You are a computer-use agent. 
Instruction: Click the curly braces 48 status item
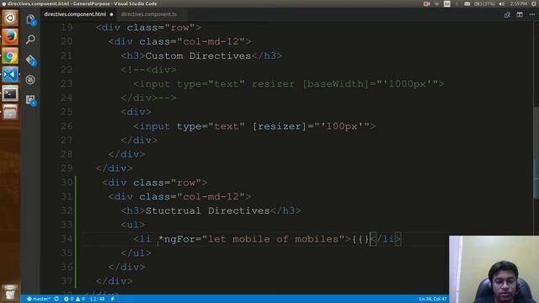click(98, 299)
